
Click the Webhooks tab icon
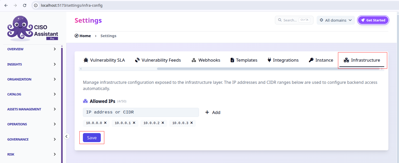point(194,60)
